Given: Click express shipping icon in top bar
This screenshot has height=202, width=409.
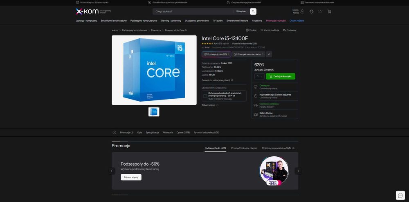Looking at the screenshot, I should 229,2.
